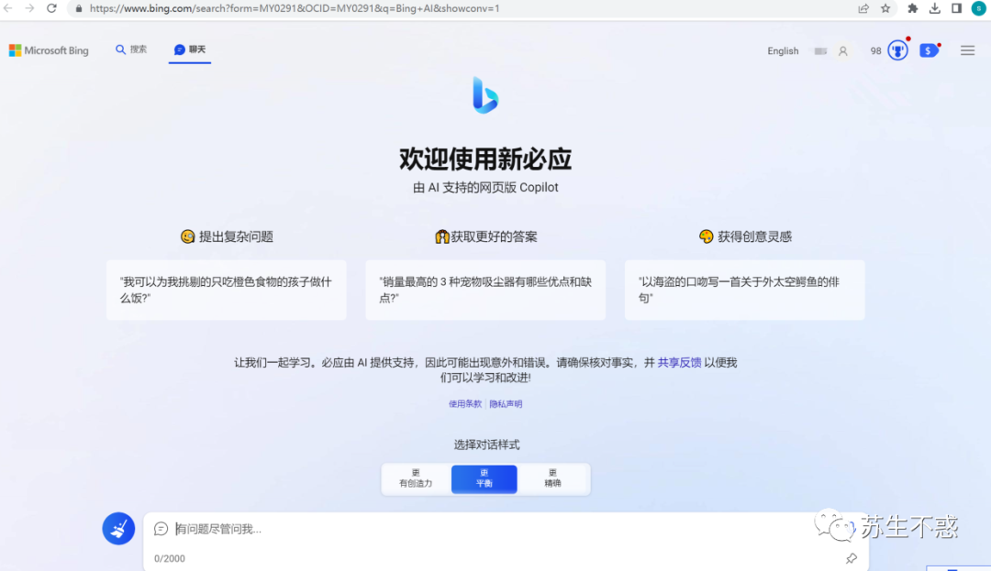Open the browser extensions icon
The image size is (991, 571).
tap(912, 8)
